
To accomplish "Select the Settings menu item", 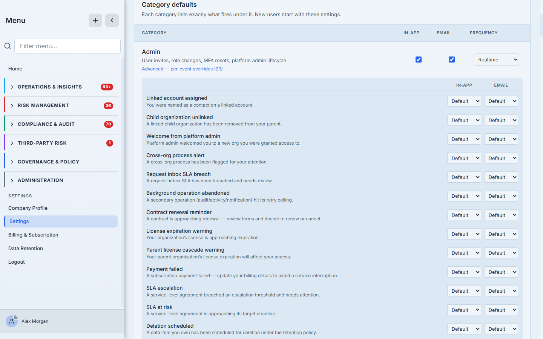I will [x=61, y=221].
